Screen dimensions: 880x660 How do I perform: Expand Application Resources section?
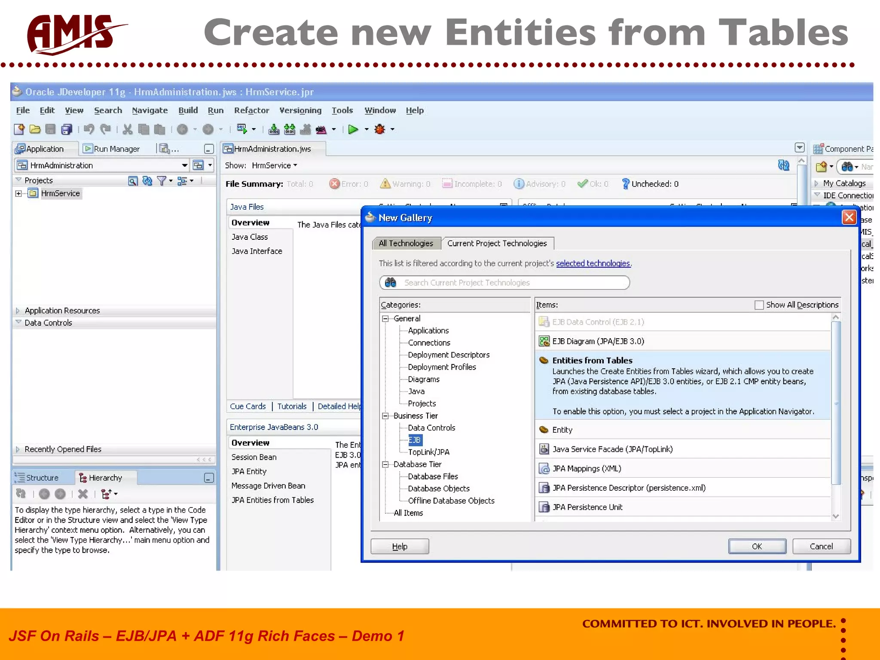pyautogui.click(x=18, y=311)
